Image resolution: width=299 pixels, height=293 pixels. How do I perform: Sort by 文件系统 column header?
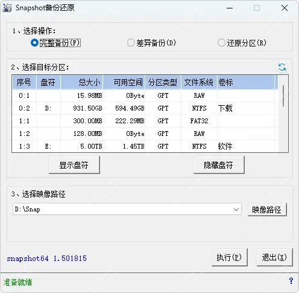click(199, 82)
